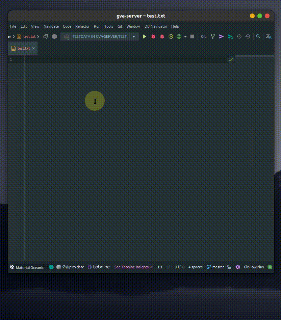Expand the profiler dropdown arrow

click(x=185, y=37)
